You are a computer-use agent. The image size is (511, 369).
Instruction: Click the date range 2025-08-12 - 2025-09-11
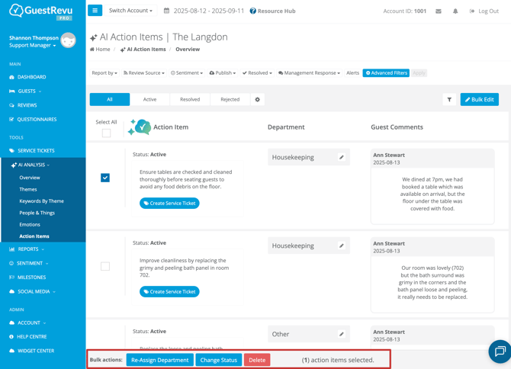204,11
